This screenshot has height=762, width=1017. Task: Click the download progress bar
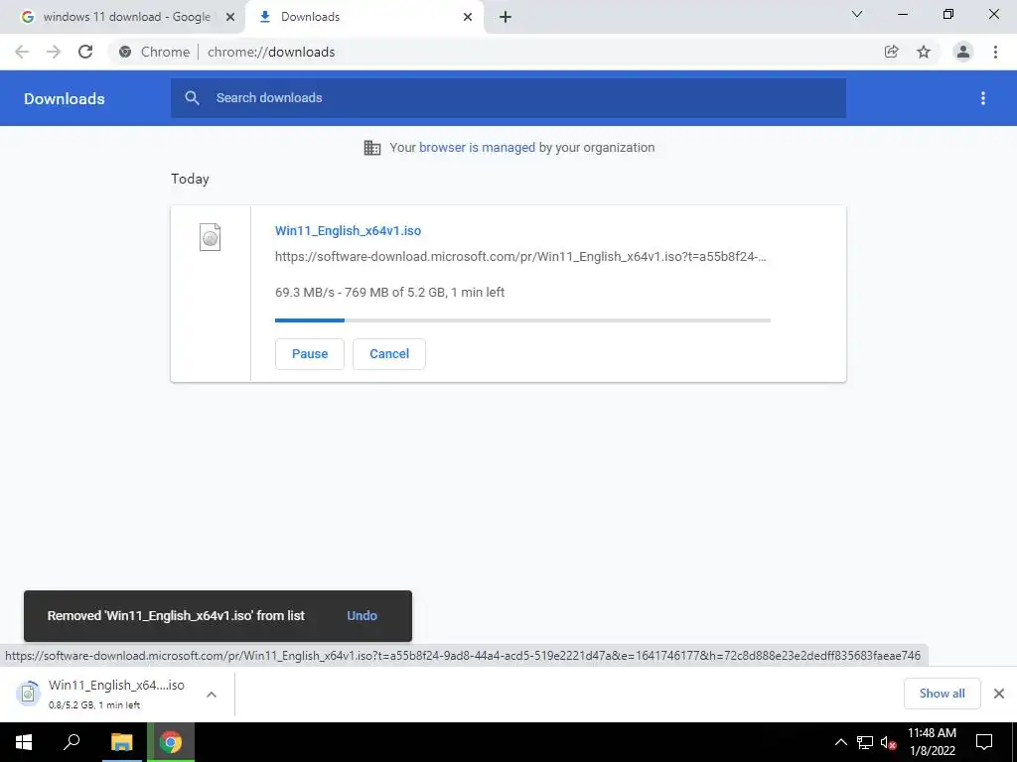tap(522, 320)
